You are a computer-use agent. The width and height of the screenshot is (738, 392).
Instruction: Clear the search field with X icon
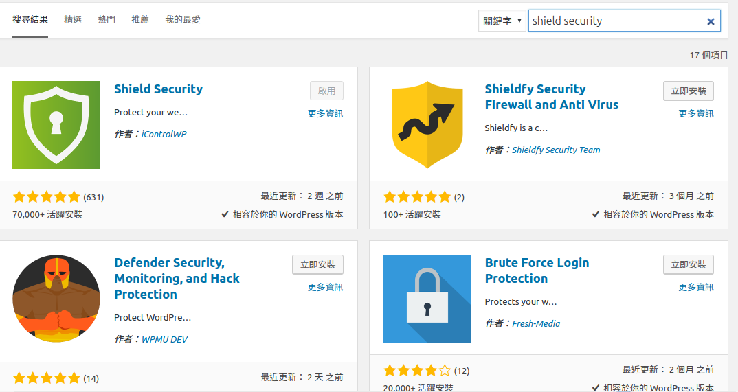point(711,21)
